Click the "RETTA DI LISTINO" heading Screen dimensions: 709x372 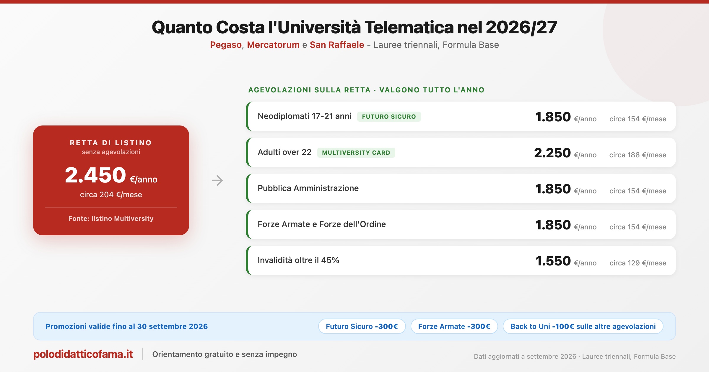coord(111,143)
